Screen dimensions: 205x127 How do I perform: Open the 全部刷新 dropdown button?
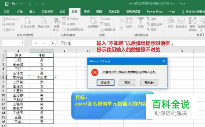click(x=93, y=24)
